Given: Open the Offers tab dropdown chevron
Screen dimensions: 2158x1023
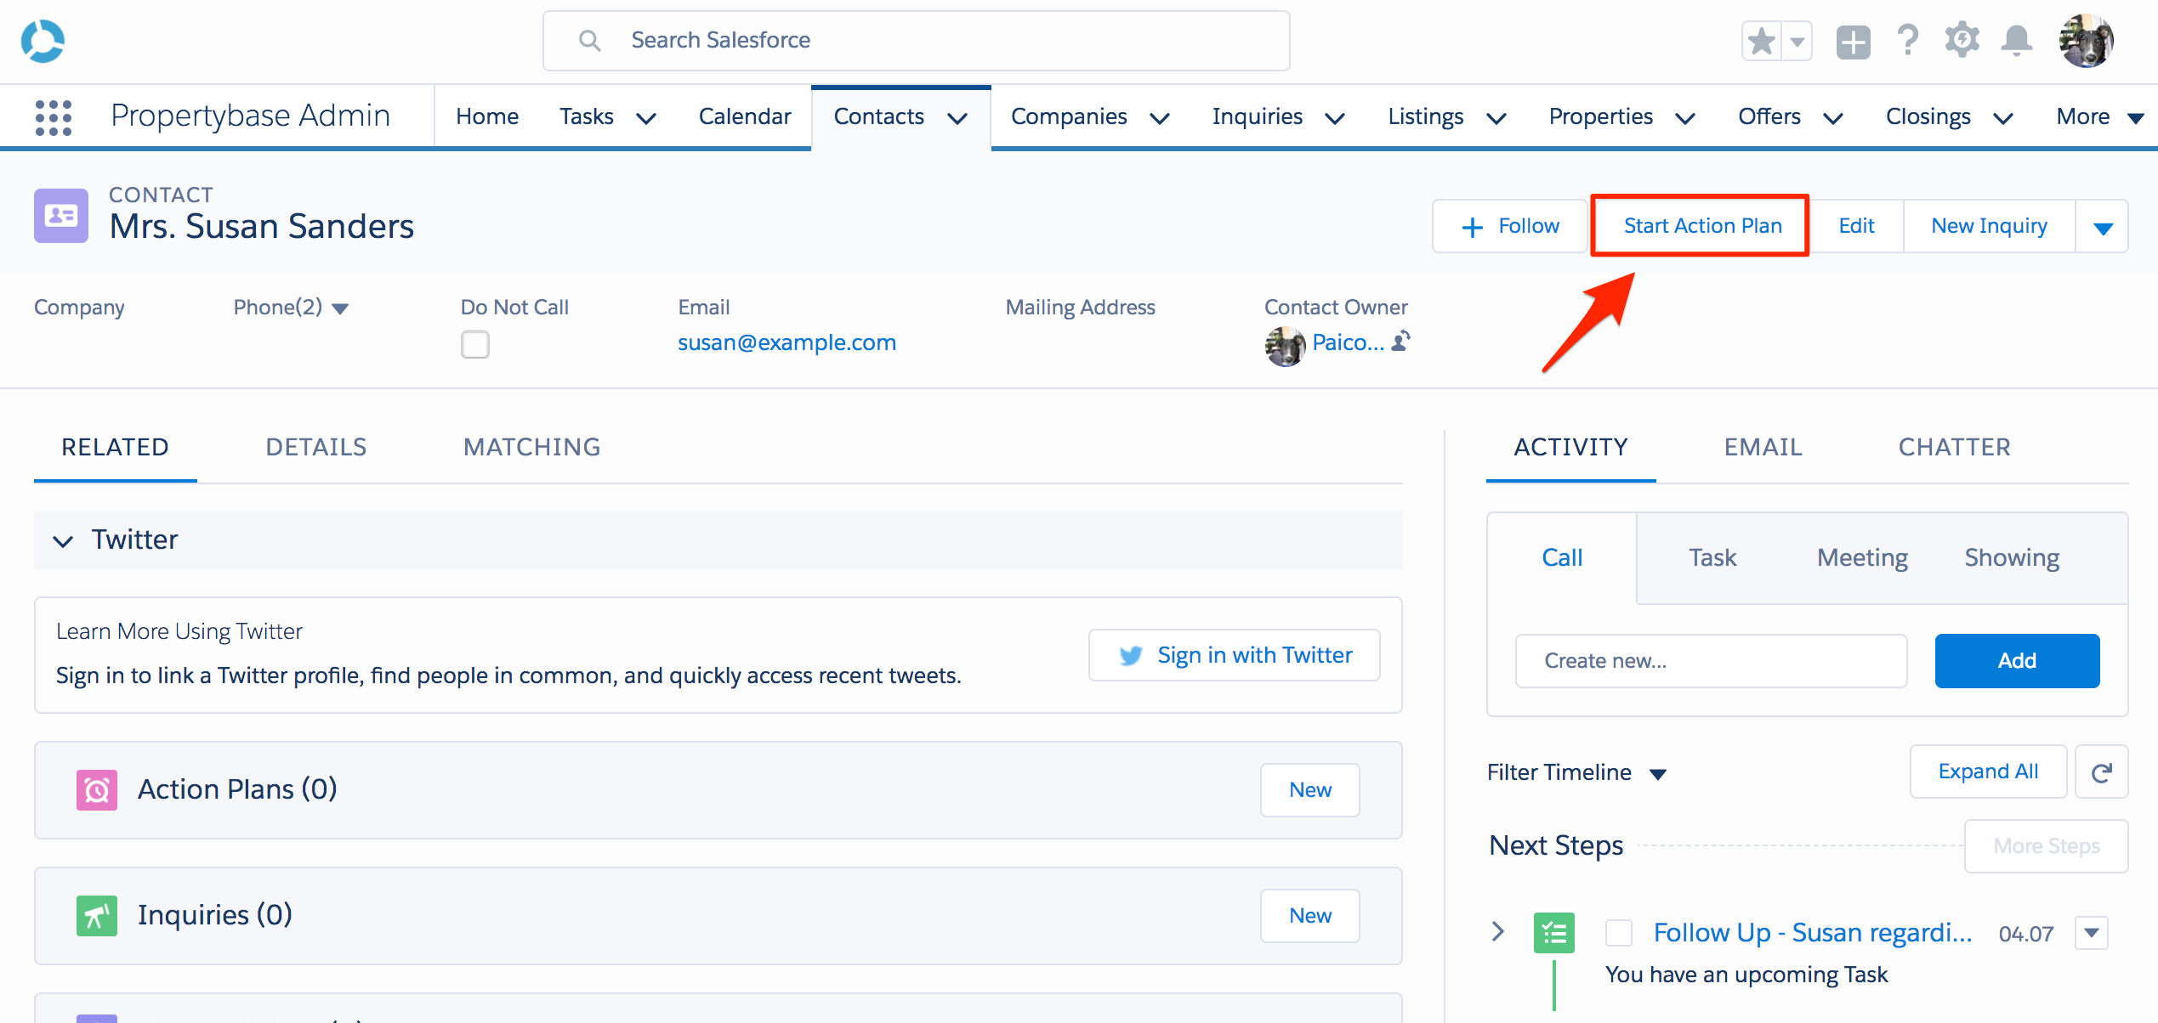Looking at the screenshot, I should 1833,118.
